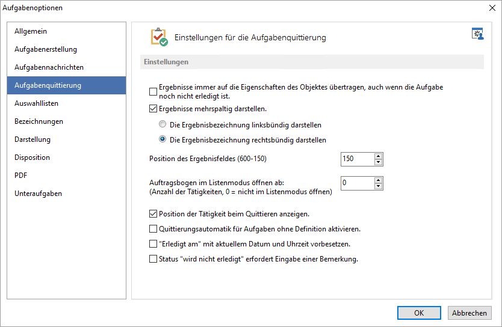Decrease Listenmodus activity count with down arrow
Image resolution: width=502 pixels, height=327 pixels.
tap(379, 186)
